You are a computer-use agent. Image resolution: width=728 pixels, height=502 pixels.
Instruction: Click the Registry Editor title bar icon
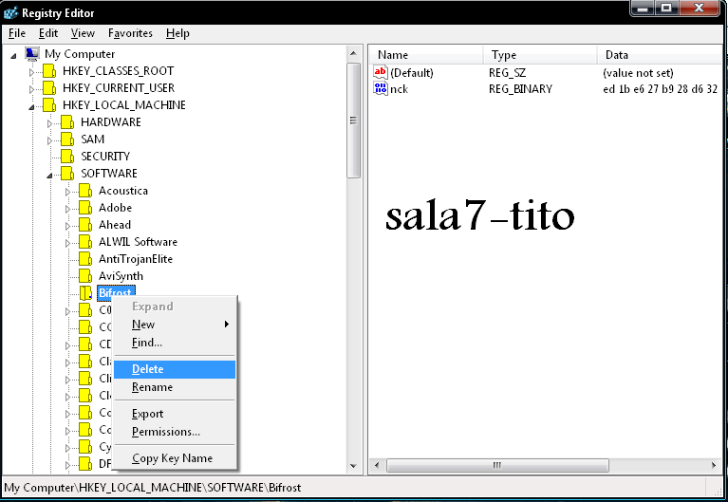click(10, 13)
